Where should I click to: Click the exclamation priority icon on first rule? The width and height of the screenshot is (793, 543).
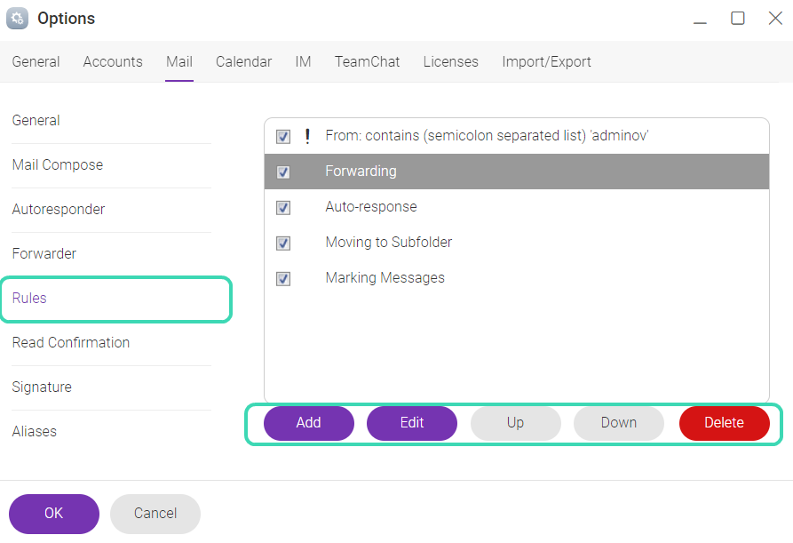click(307, 136)
